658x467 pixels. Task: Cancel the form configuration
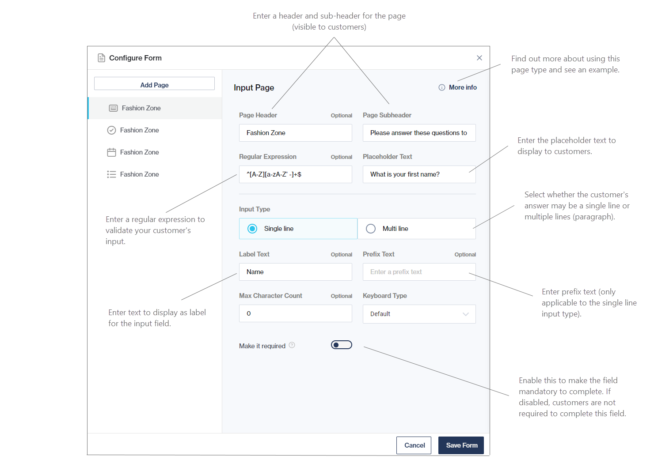tap(414, 445)
